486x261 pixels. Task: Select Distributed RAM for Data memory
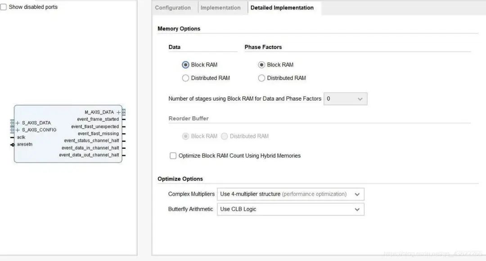(185, 78)
